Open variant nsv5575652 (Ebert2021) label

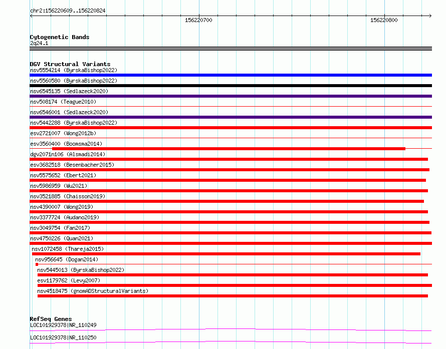coord(63,175)
